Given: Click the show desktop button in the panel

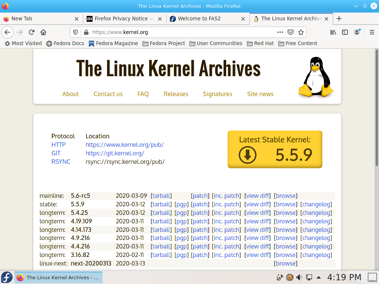Looking at the screenshot, I should (x=372, y=277).
